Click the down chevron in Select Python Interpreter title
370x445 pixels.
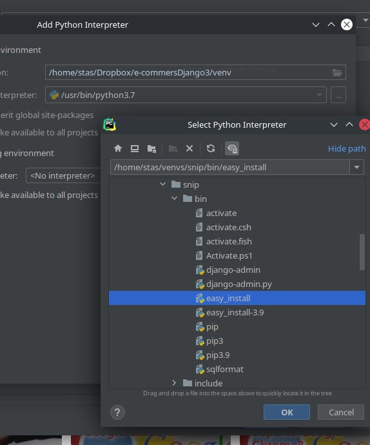tap(334, 124)
